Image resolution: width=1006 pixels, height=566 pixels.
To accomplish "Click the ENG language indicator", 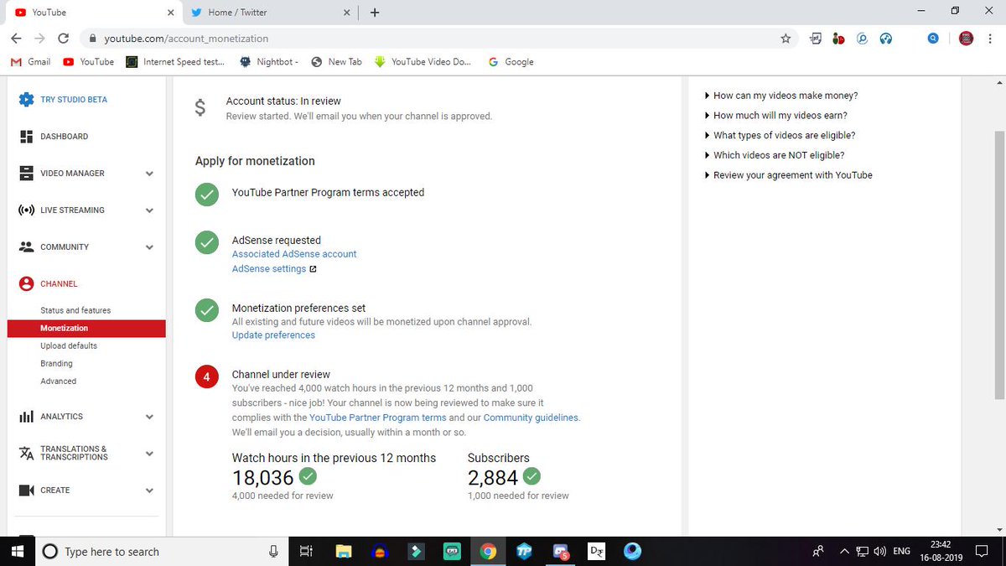I will click(901, 551).
